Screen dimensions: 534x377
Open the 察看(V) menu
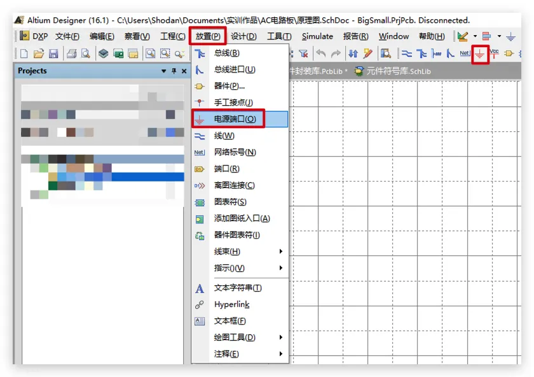(137, 36)
